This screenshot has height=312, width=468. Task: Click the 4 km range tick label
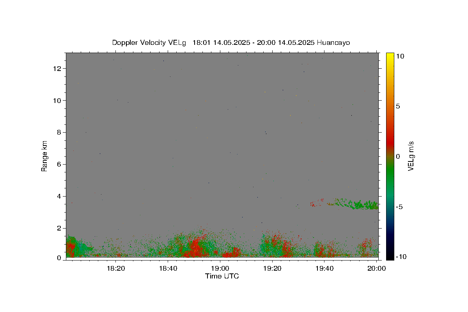[x=60, y=197]
